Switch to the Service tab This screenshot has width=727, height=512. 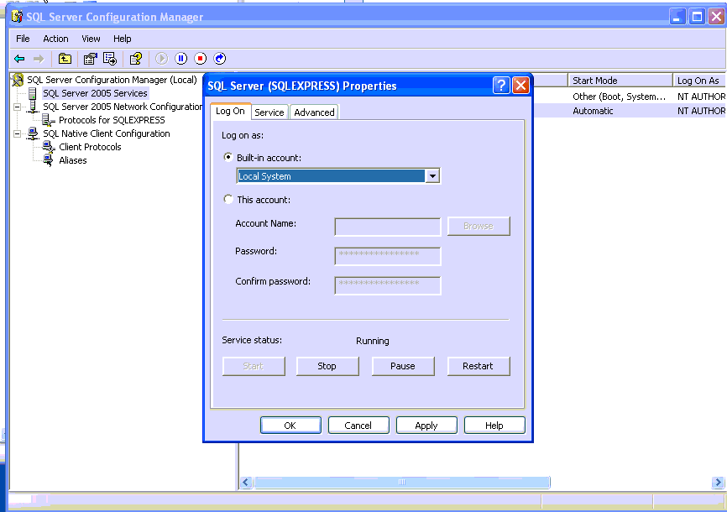269,112
